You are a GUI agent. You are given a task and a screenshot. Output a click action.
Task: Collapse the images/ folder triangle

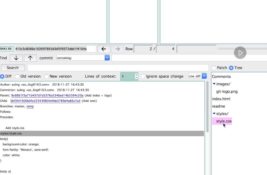tap(214, 84)
